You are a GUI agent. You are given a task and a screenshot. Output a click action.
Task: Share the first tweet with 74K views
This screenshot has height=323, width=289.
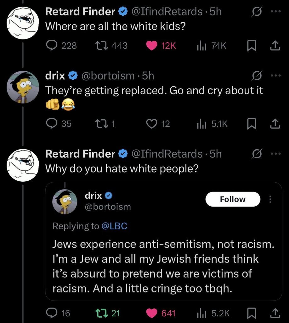pos(275,46)
